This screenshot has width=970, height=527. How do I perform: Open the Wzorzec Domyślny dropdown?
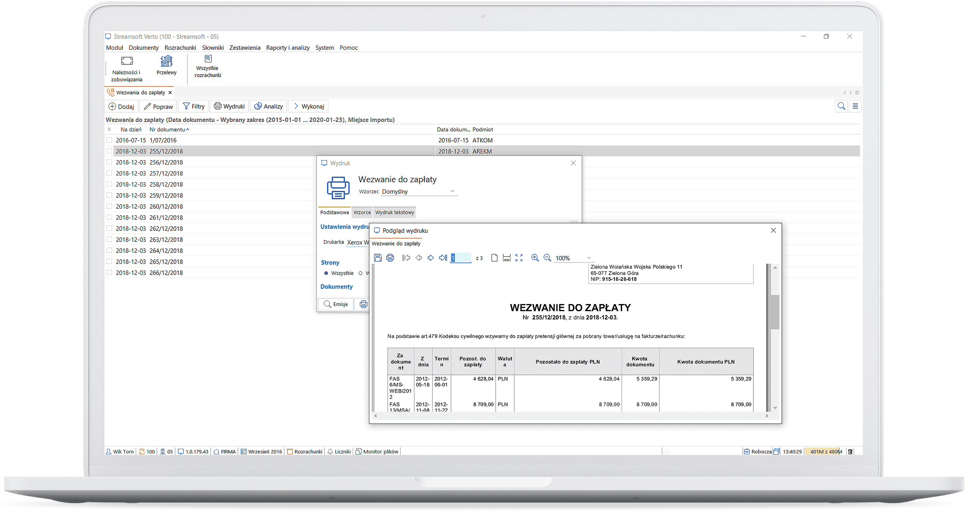tap(418, 191)
